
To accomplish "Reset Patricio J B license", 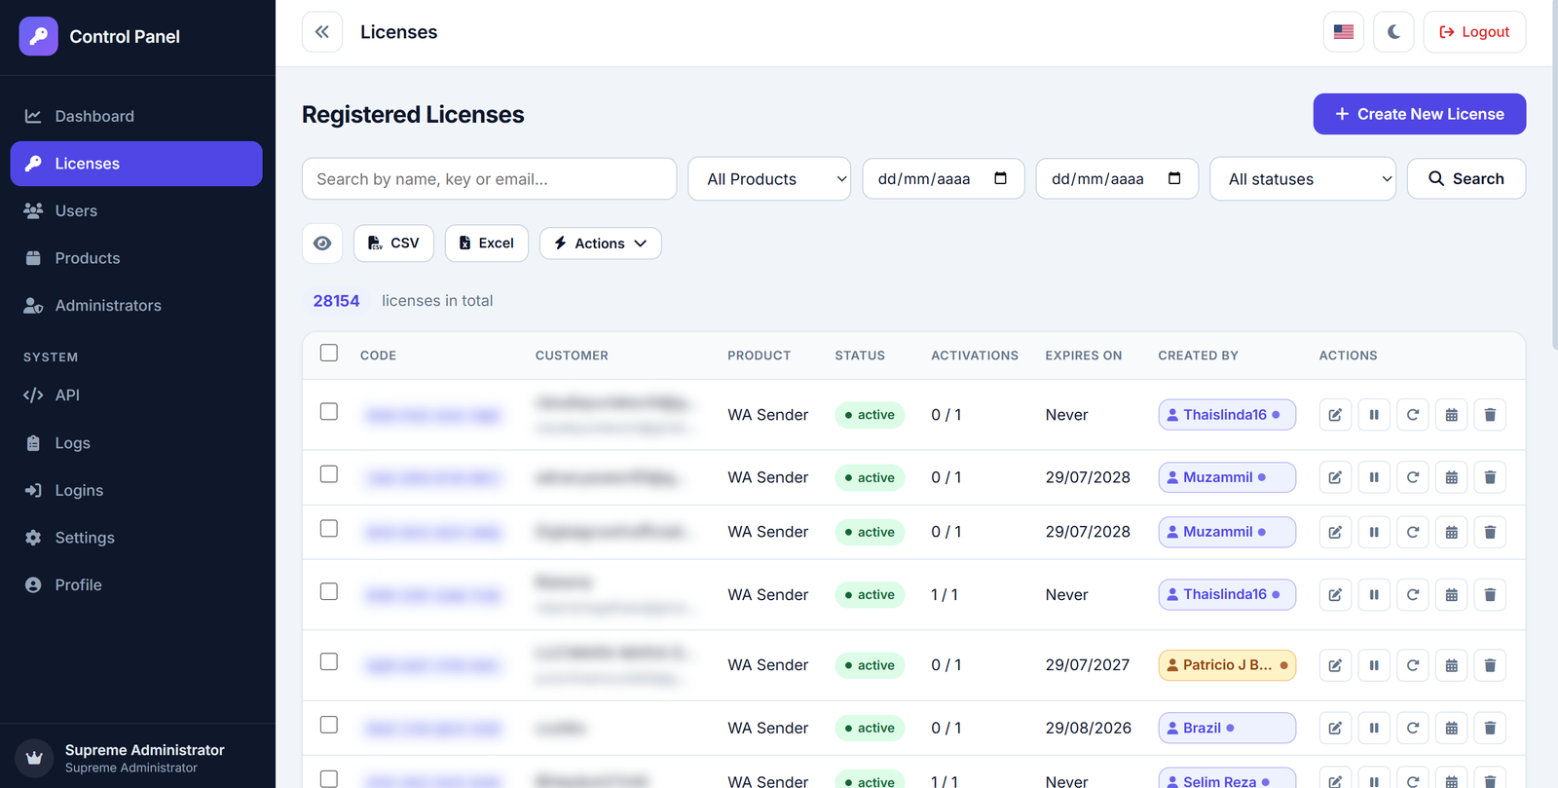I will (x=1413, y=665).
